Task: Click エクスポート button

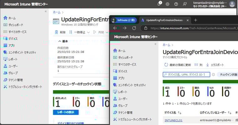Action: tap(215, 65)
